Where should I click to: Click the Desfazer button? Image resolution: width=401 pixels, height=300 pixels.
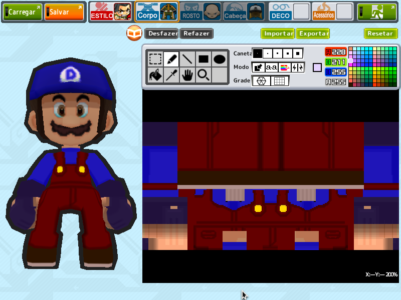pos(161,33)
